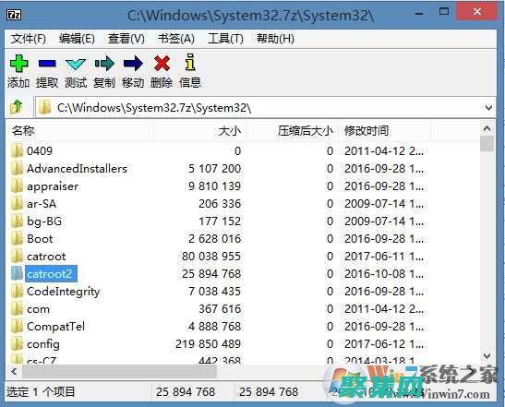Click the ar-SA size value 206 336
The width and height of the screenshot is (505, 407).
pyautogui.click(x=220, y=203)
